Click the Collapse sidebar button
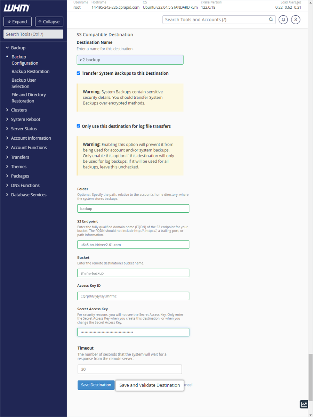Image resolution: width=313 pixels, height=417 pixels. (49, 22)
